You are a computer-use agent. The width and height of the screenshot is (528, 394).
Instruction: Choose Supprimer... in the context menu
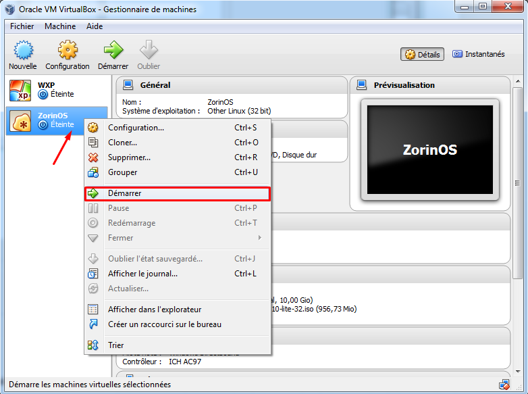[x=178, y=157]
